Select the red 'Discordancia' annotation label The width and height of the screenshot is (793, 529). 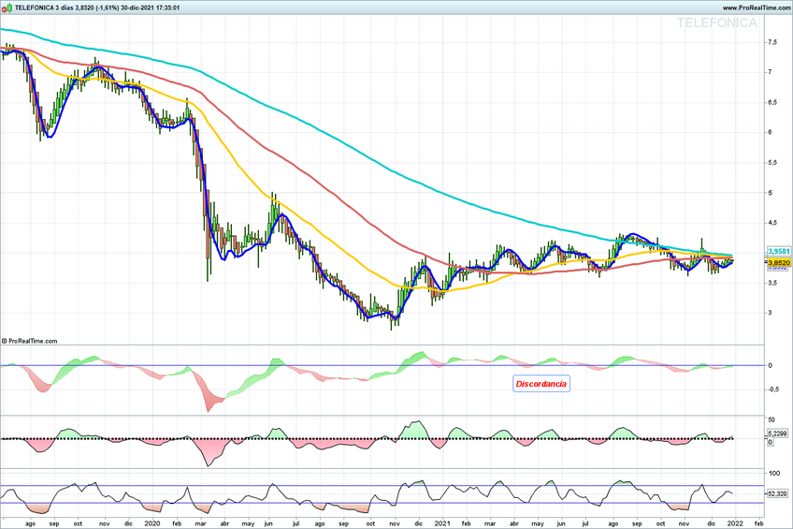541,384
